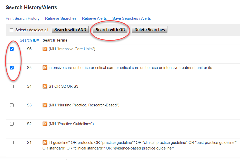Check the S2 search checkbox
The height and width of the screenshot is (160, 240).
click(x=12, y=124)
